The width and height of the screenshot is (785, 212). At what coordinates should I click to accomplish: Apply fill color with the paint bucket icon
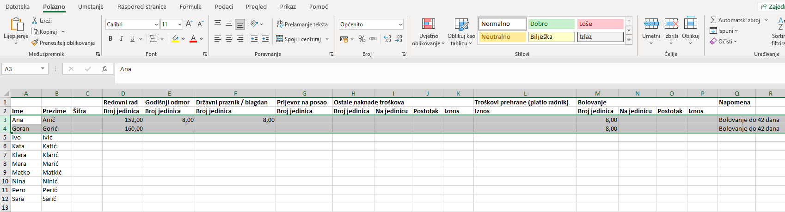pyautogui.click(x=175, y=39)
